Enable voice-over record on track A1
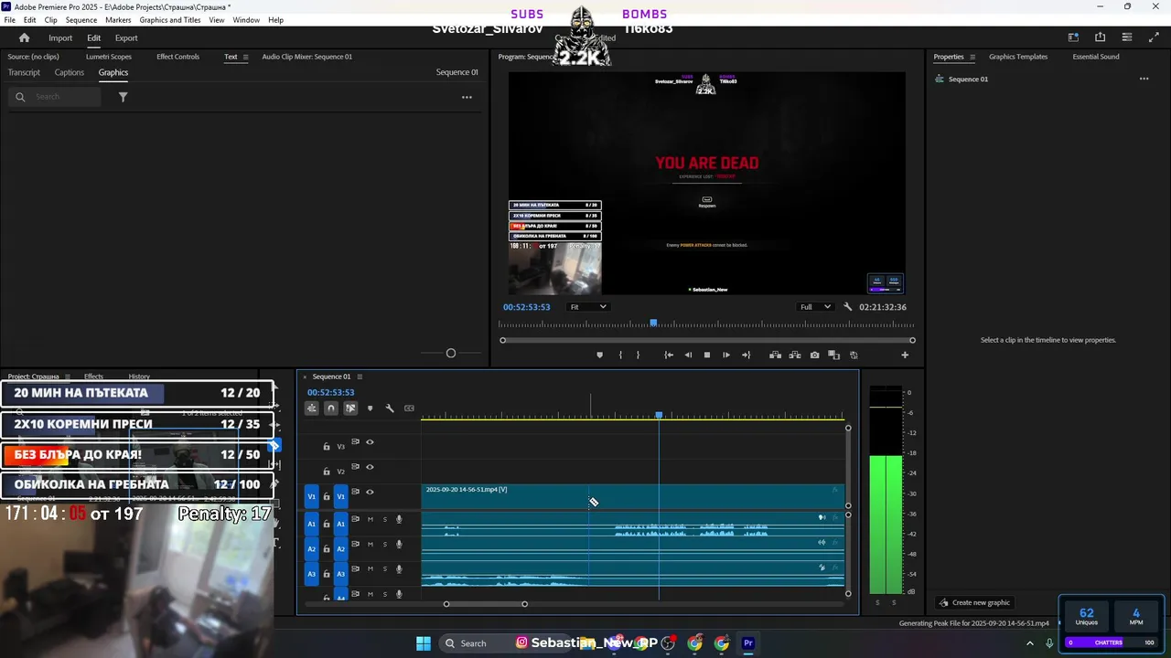Screen dimensions: 1171x658 399,519
